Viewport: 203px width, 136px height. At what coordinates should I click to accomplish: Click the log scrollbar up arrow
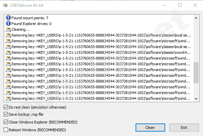pyautogui.click(x=196, y=18)
